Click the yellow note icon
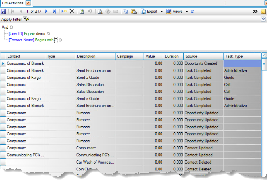267x180 pixels. pos(263,11)
